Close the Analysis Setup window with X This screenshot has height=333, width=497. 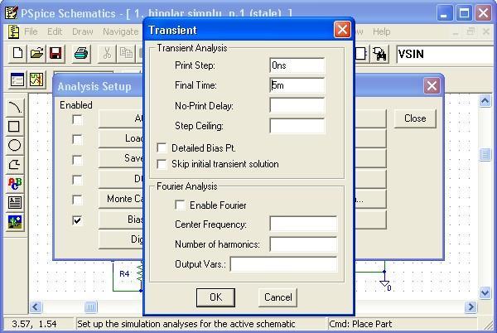(x=432, y=86)
